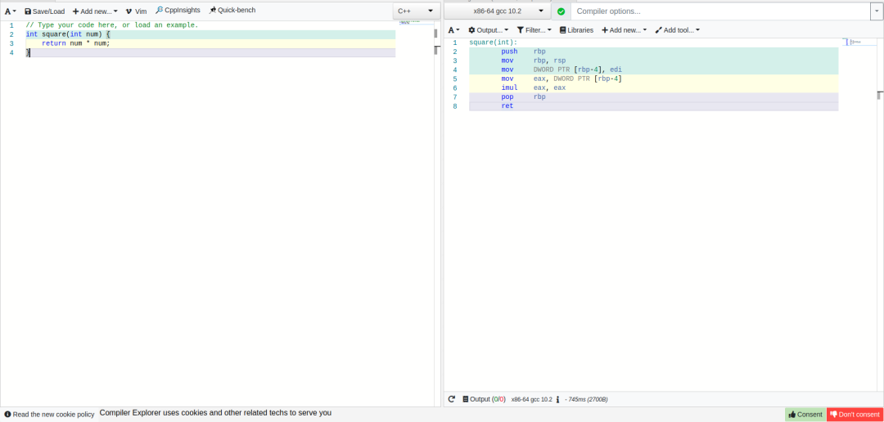884x422 pixels.
Task: Open the Add tool wrench menu
Action: (677, 30)
